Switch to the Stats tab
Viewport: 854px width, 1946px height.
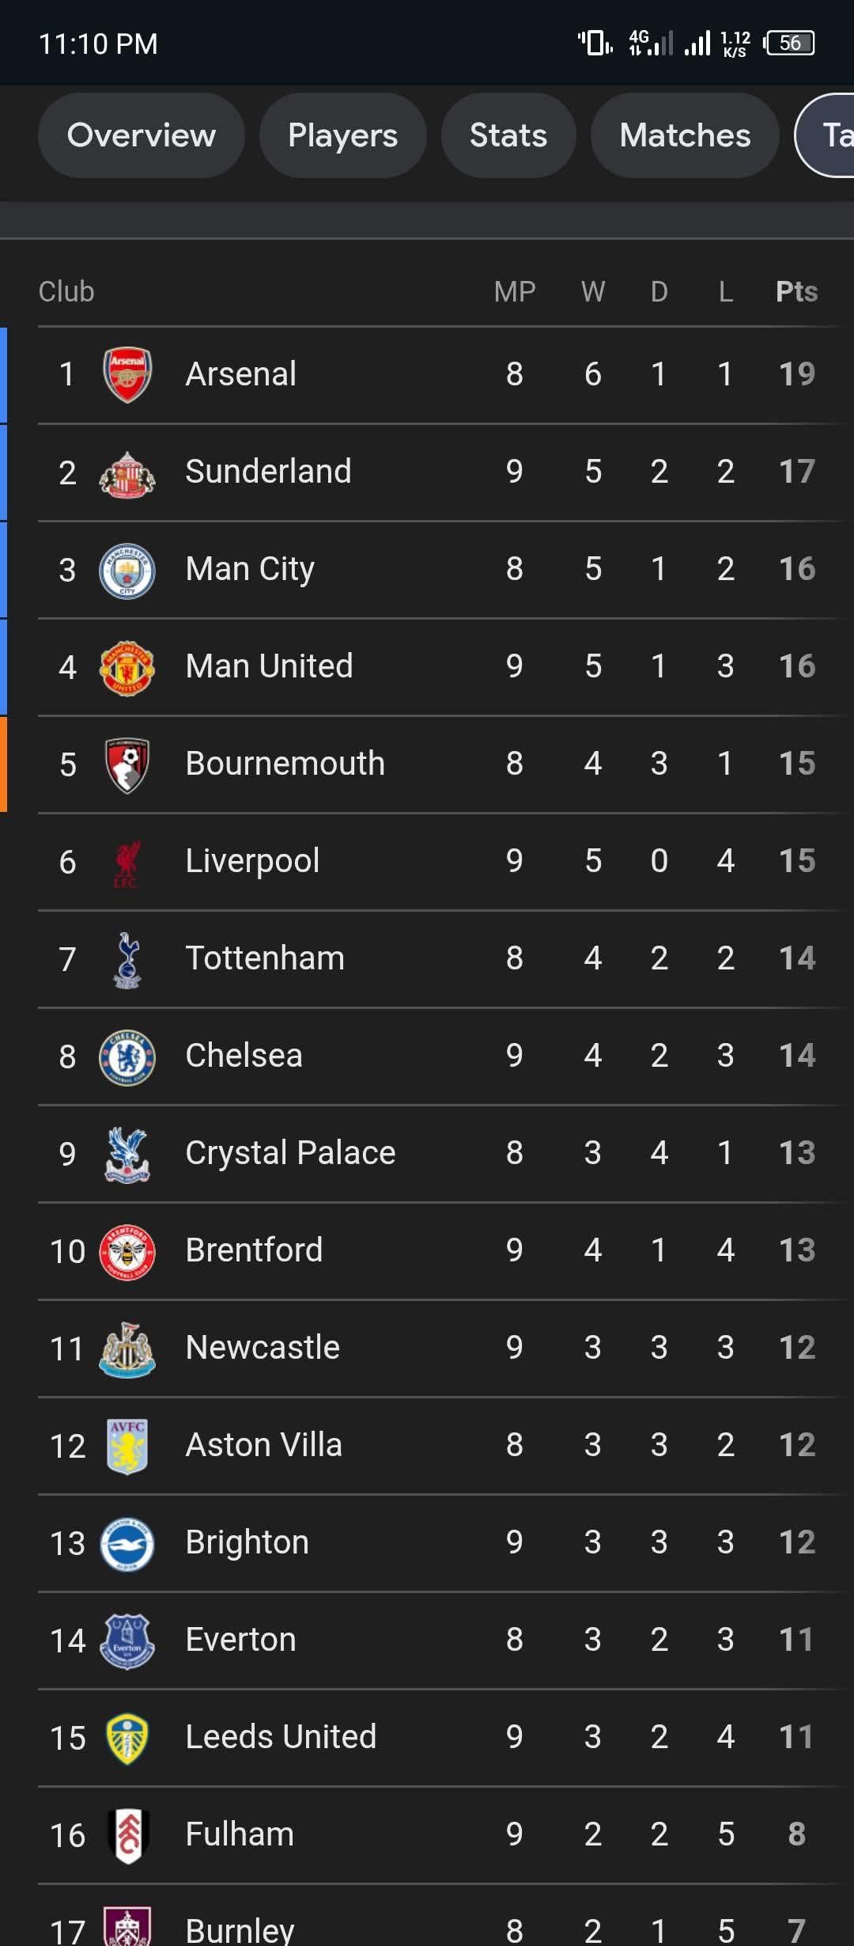point(508,135)
